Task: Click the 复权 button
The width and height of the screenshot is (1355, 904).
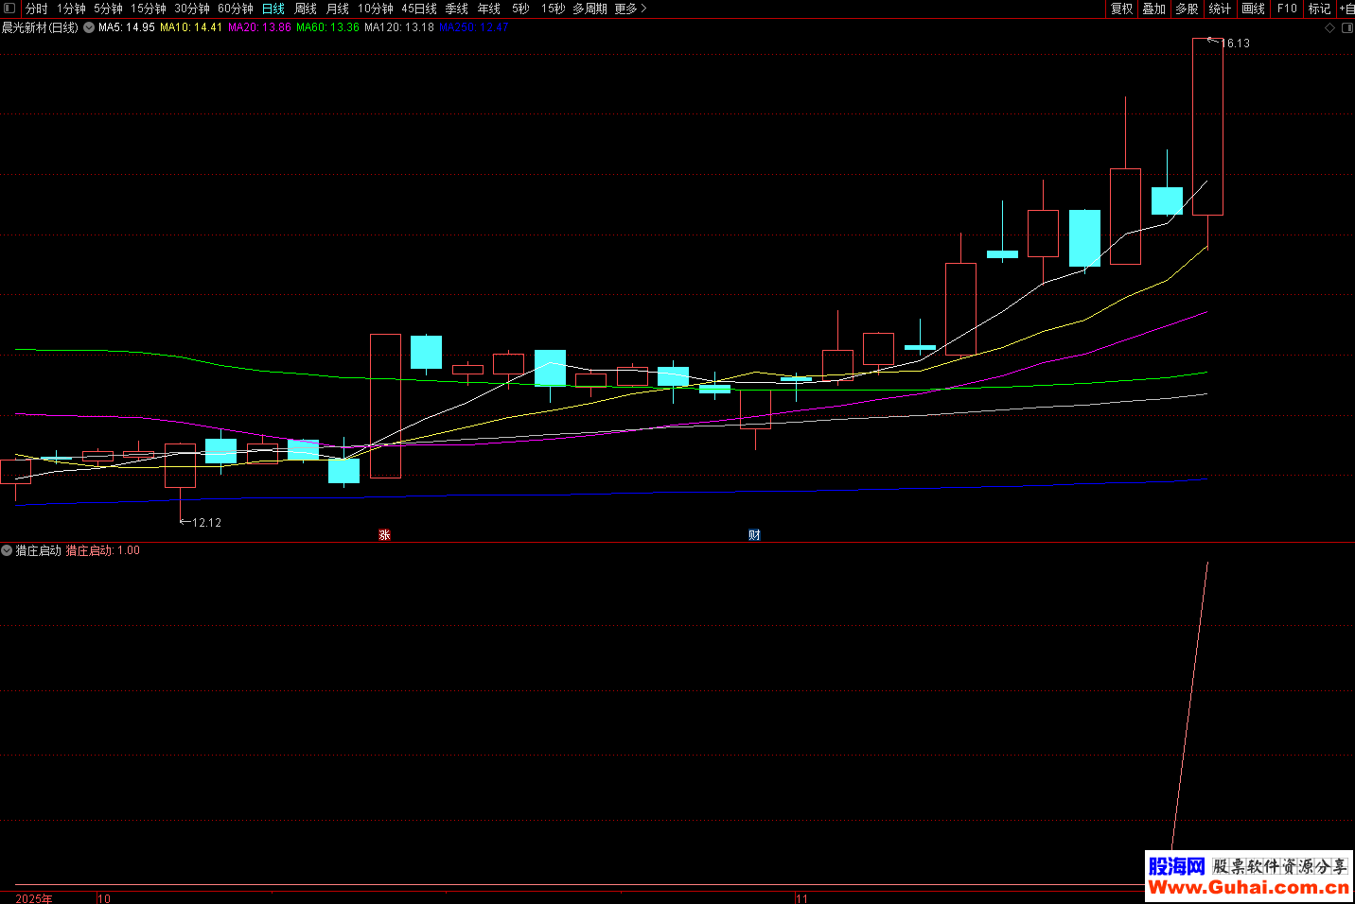Action: [1121, 9]
